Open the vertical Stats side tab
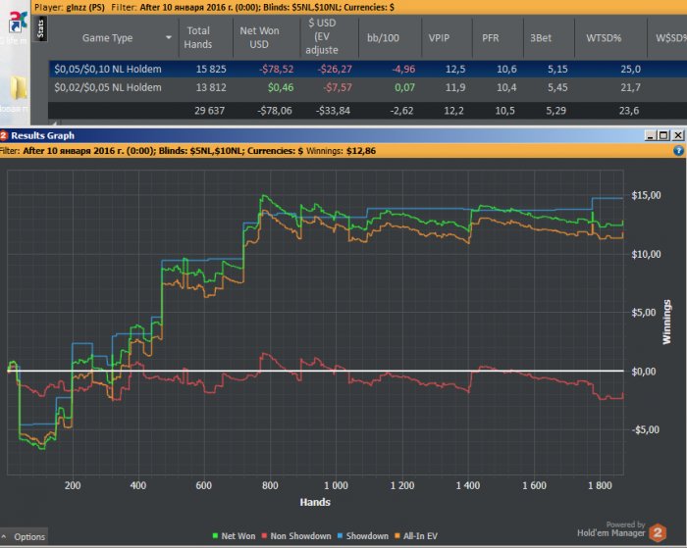 pyautogui.click(x=39, y=30)
